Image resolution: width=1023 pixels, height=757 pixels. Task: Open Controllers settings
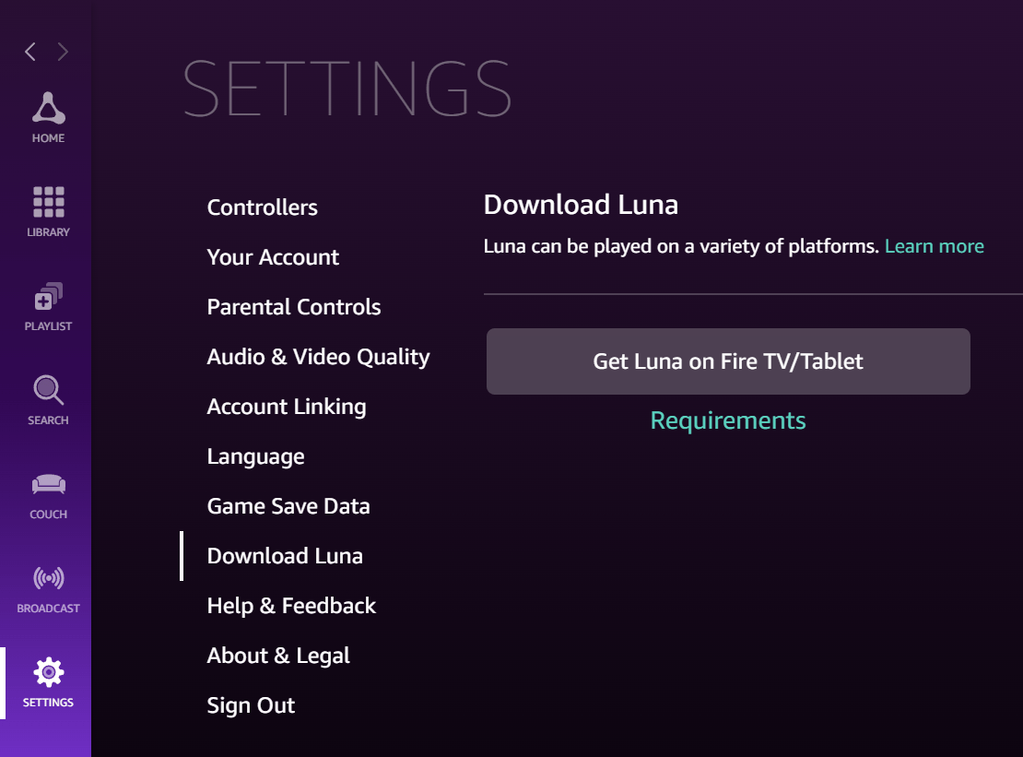click(x=262, y=207)
